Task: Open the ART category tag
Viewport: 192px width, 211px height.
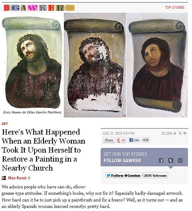Action: [x=5, y=124]
